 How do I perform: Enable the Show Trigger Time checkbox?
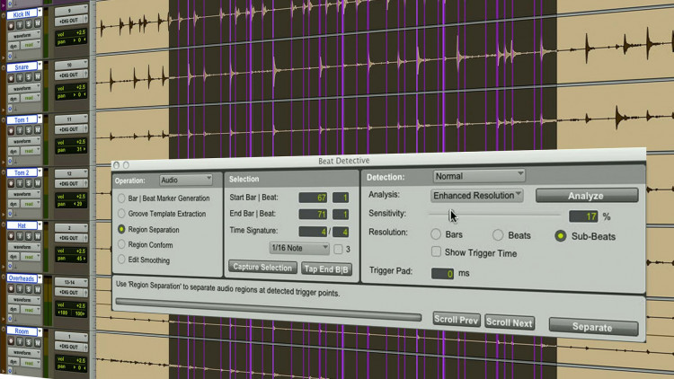pyautogui.click(x=436, y=251)
